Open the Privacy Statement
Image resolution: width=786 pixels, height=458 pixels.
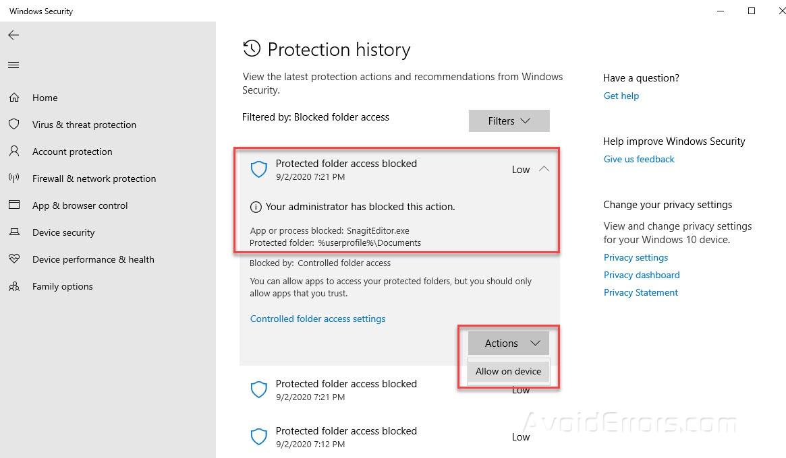pos(640,292)
